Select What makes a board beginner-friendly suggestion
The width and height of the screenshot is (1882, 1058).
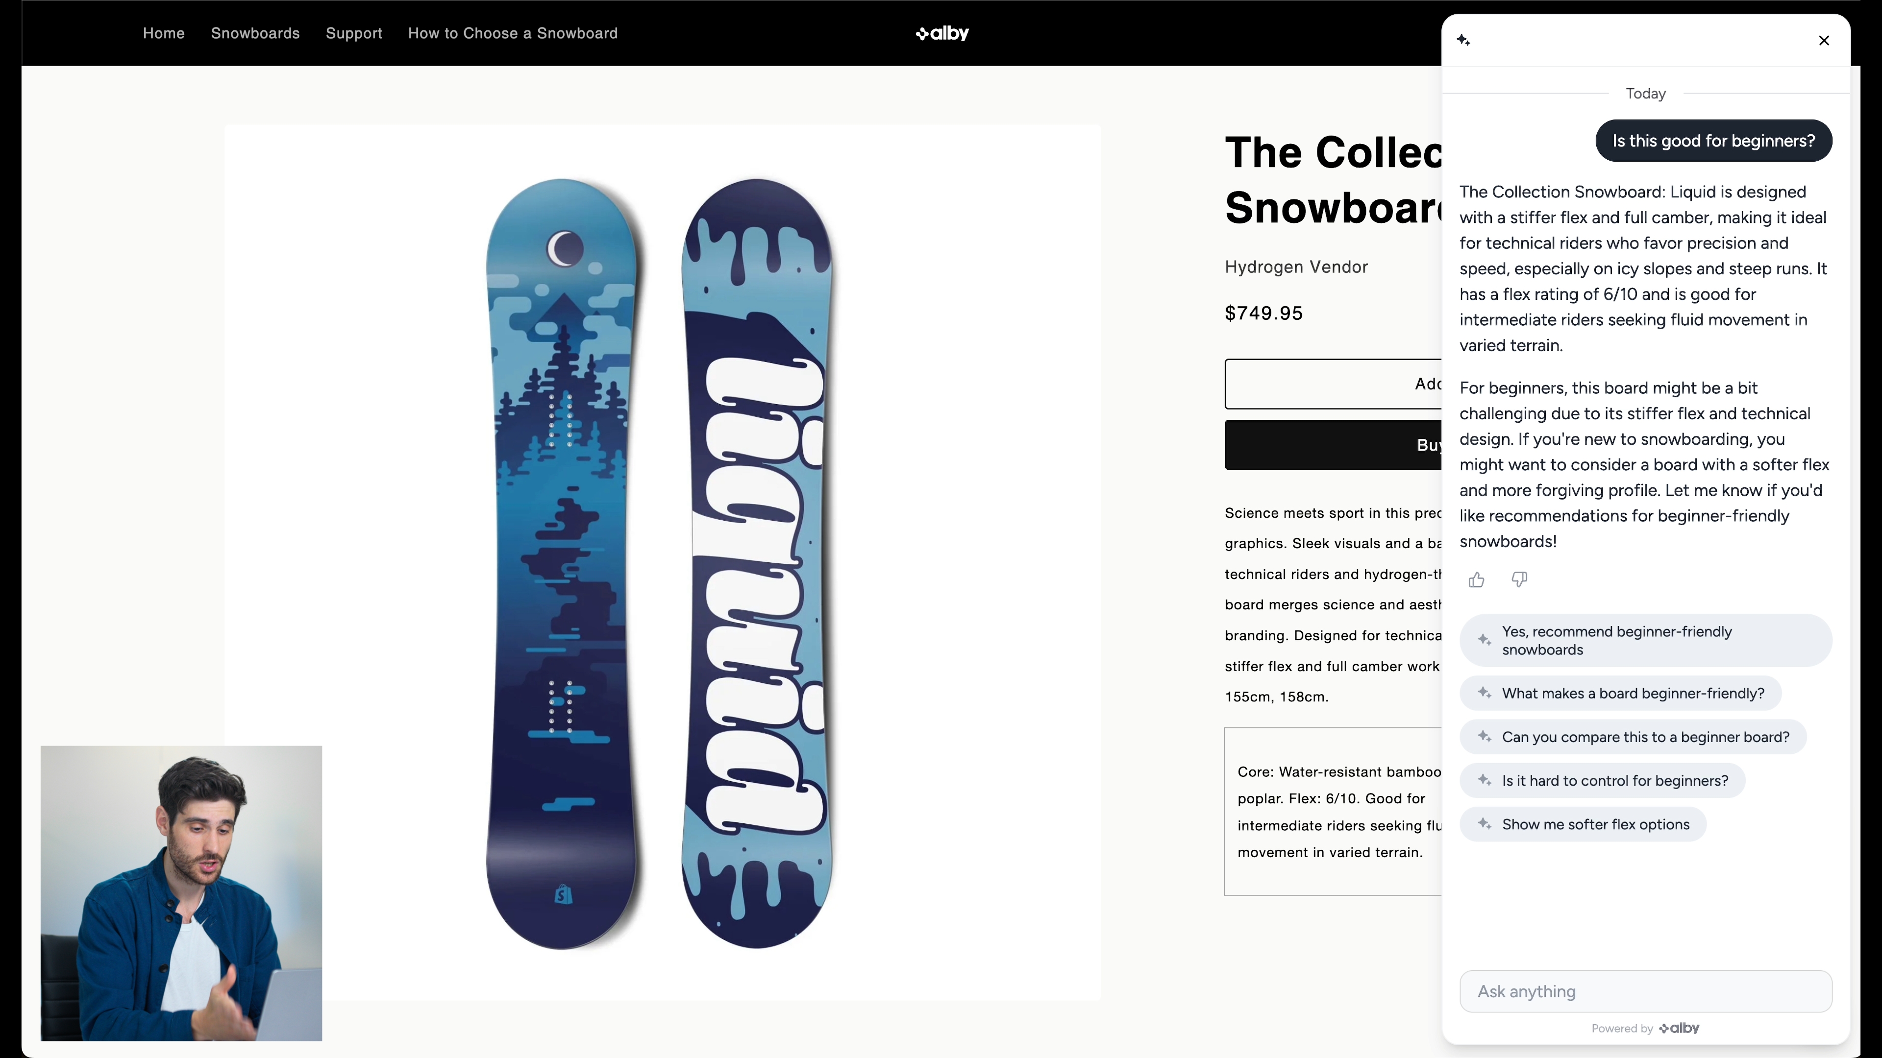[1620, 693]
